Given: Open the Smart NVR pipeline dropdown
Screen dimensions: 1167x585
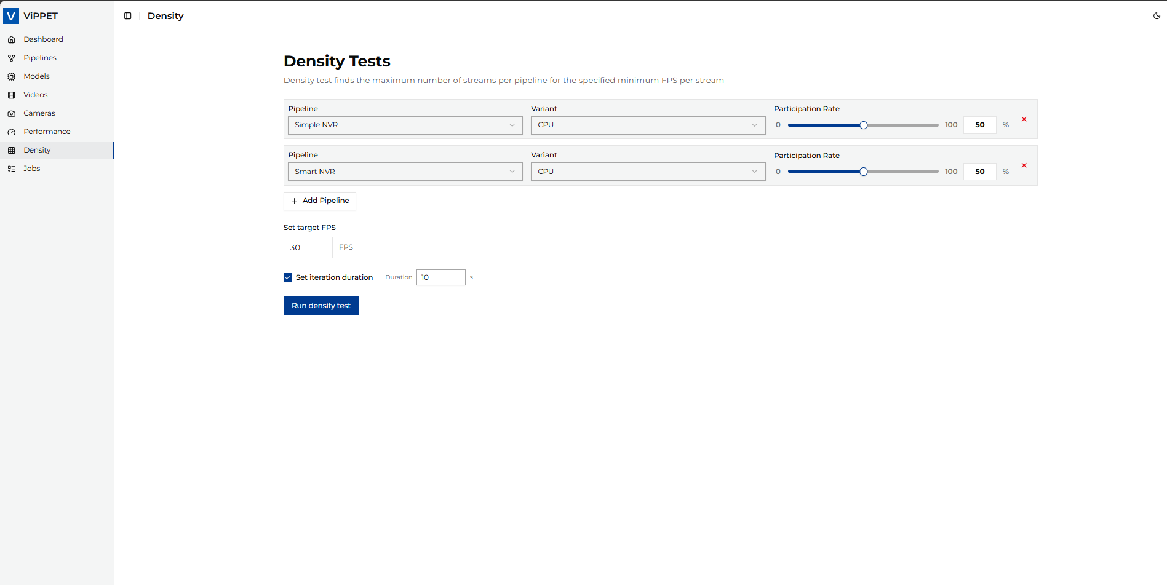Looking at the screenshot, I should click(x=405, y=172).
